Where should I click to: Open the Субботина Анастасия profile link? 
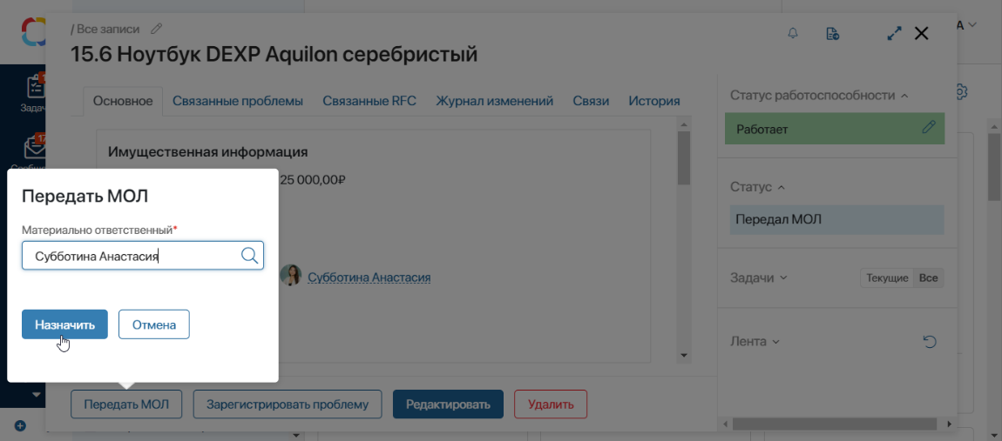point(369,277)
